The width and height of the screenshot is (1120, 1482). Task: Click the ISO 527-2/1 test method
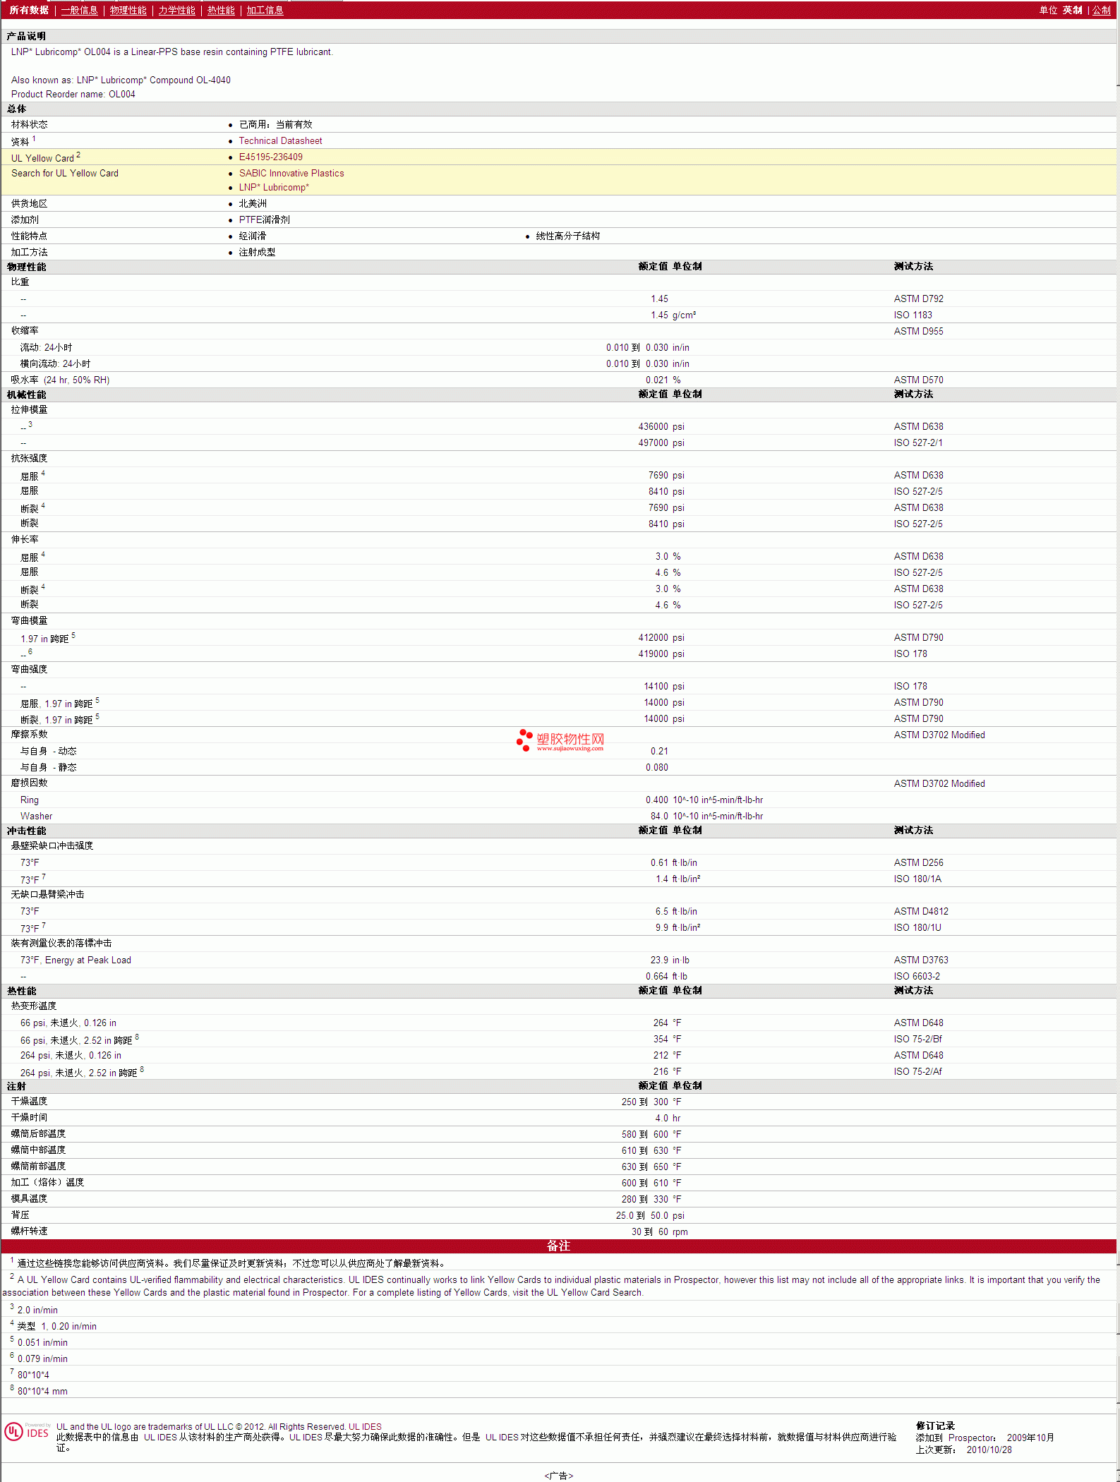tap(917, 442)
